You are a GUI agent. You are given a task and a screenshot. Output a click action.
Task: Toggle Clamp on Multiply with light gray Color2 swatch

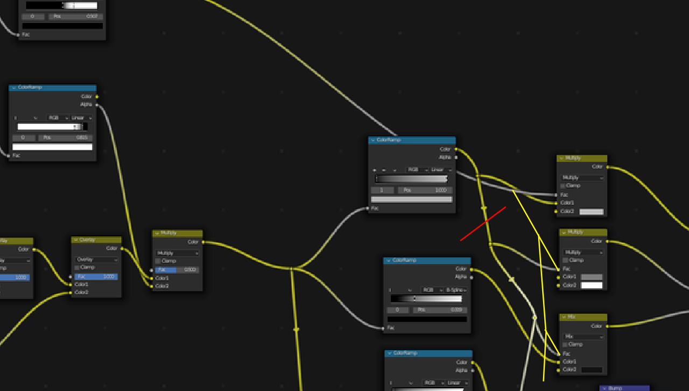563,186
